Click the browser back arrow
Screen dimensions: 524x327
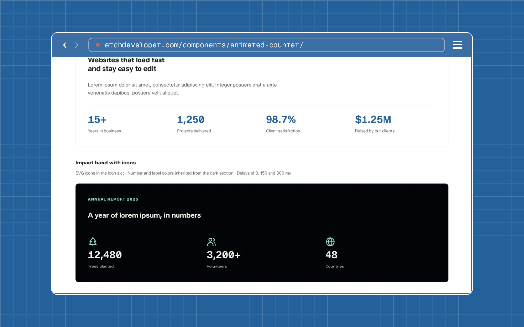tap(65, 45)
